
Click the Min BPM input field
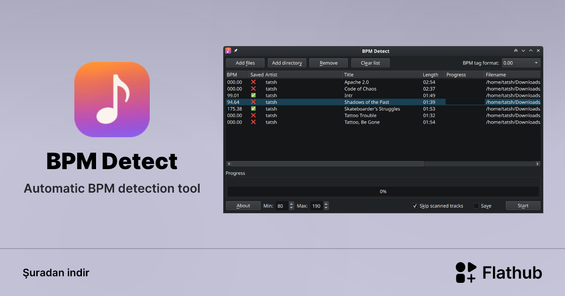281,206
